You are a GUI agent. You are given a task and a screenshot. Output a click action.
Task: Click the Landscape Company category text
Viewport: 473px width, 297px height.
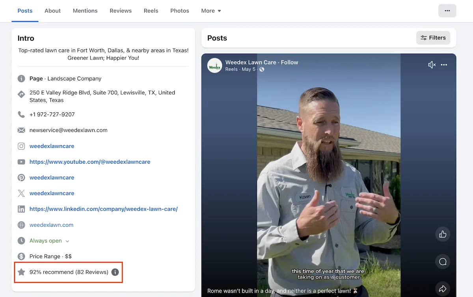coord(74,78)
